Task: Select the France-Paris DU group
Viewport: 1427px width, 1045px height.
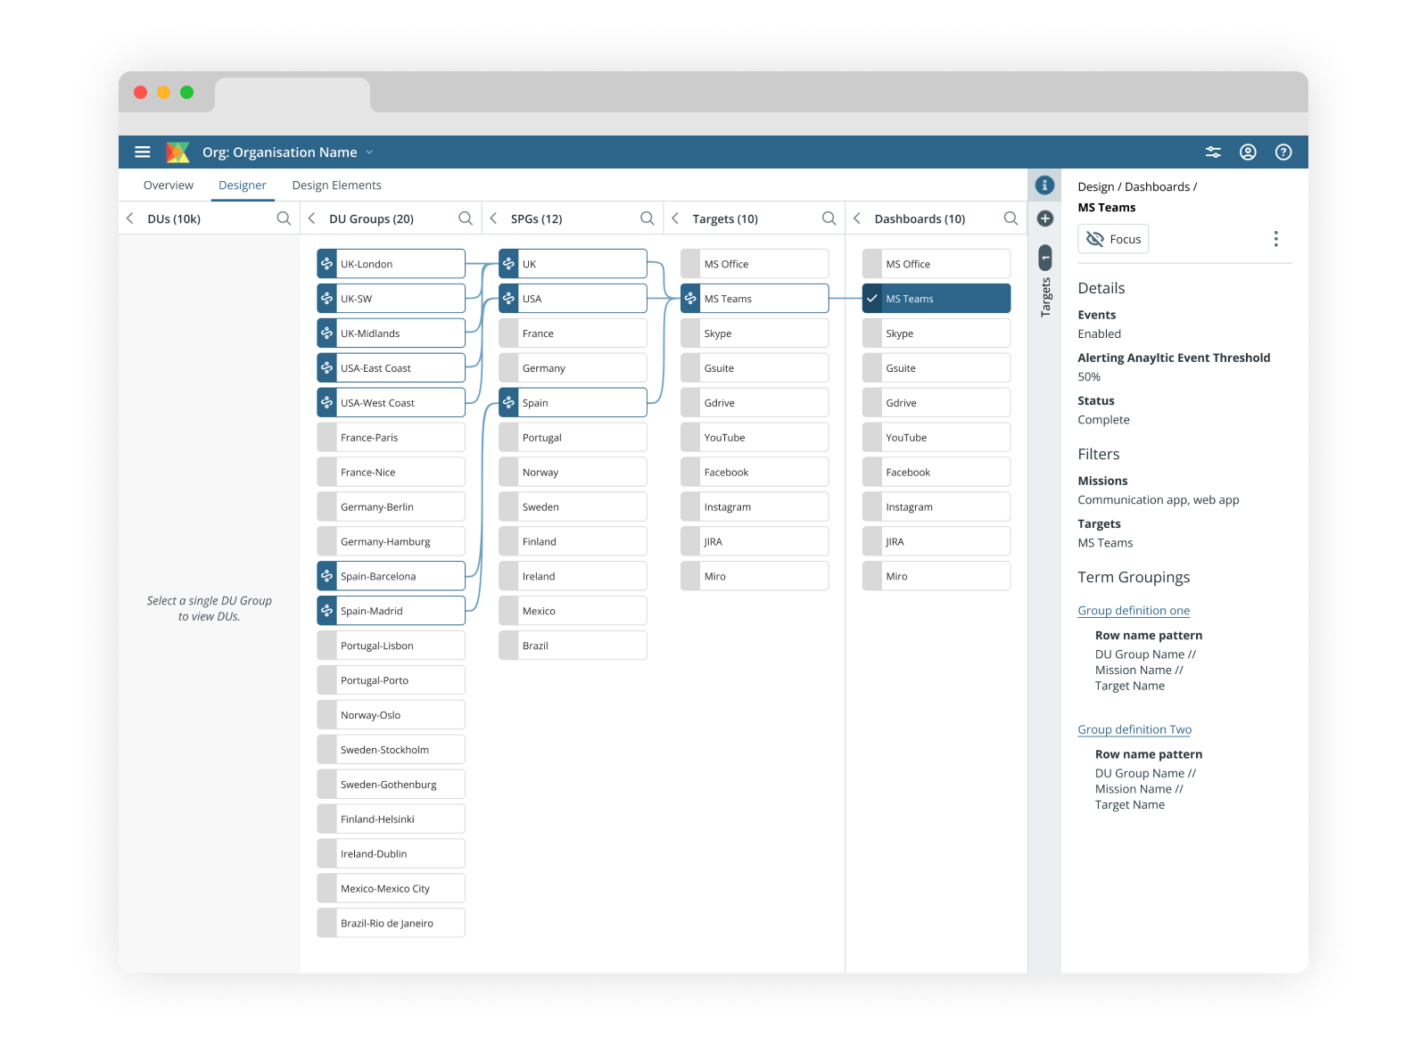Action: [392, 438]
